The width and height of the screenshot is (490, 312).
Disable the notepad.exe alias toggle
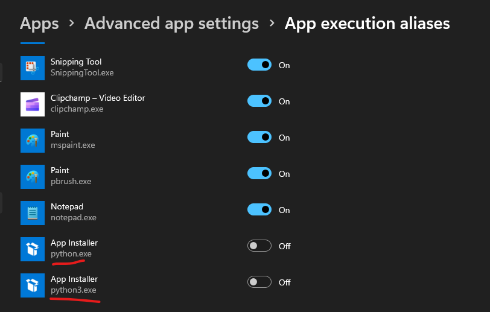coord(259,210)
